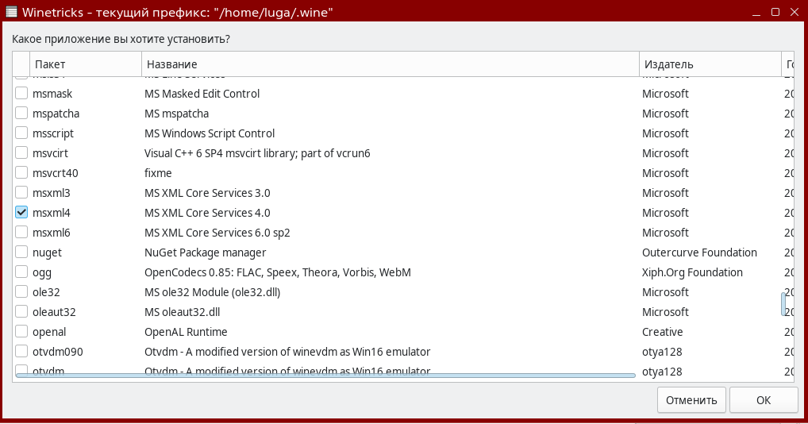Image resolution: width=808 pixels, height=424 pixels.
Task: Click the 'openal' package name
Action: 49,333
